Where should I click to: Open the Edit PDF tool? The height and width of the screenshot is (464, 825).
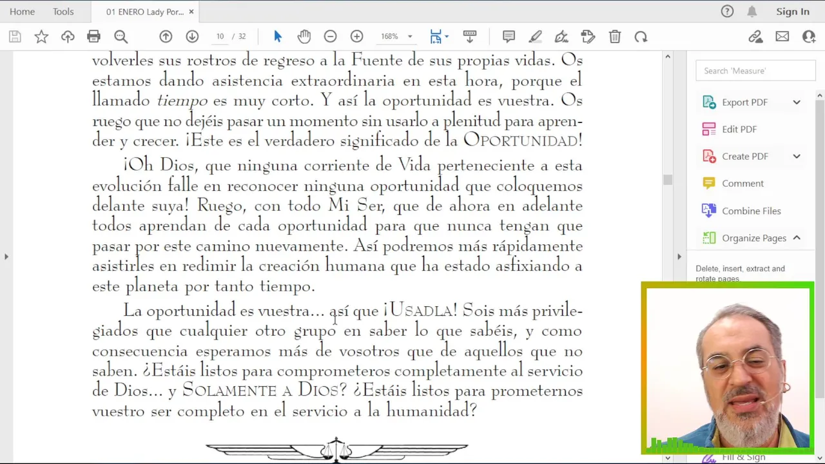(739, 130)
